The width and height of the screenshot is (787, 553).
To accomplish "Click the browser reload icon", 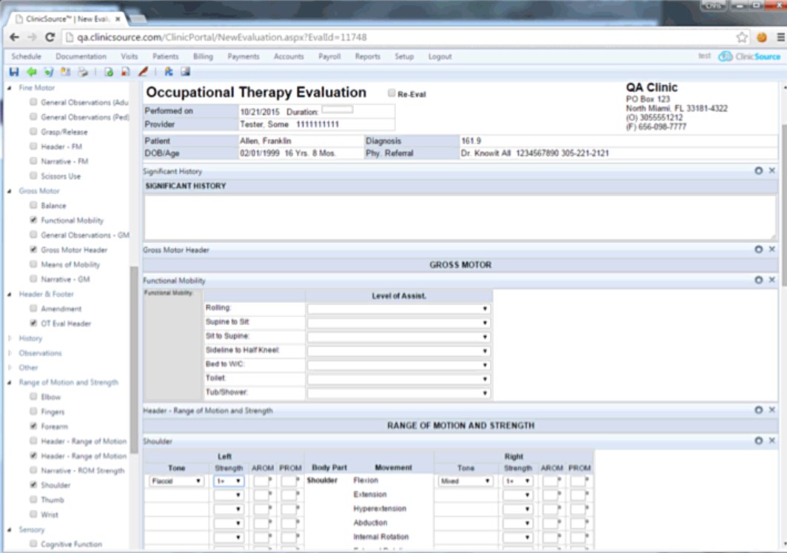I will pos(50,37).
